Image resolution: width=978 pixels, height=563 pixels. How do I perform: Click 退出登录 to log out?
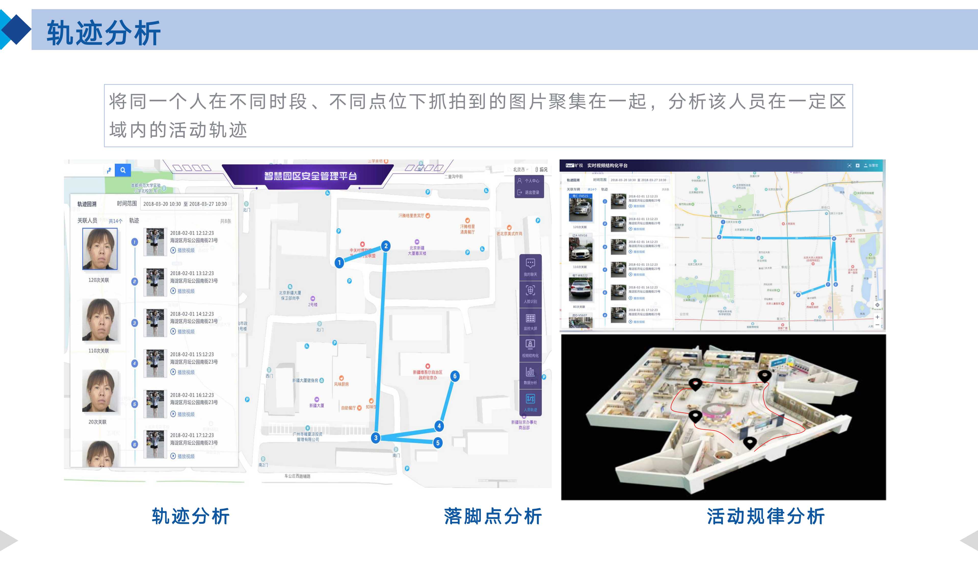[x=533, y=193]
